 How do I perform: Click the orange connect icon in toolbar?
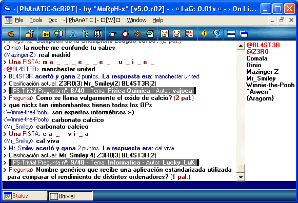11,34
